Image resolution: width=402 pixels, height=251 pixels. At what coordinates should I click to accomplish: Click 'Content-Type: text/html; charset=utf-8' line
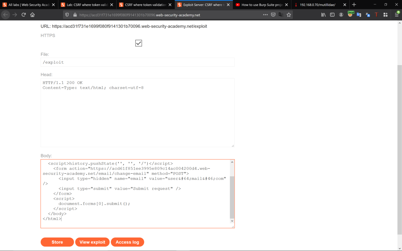93,88
